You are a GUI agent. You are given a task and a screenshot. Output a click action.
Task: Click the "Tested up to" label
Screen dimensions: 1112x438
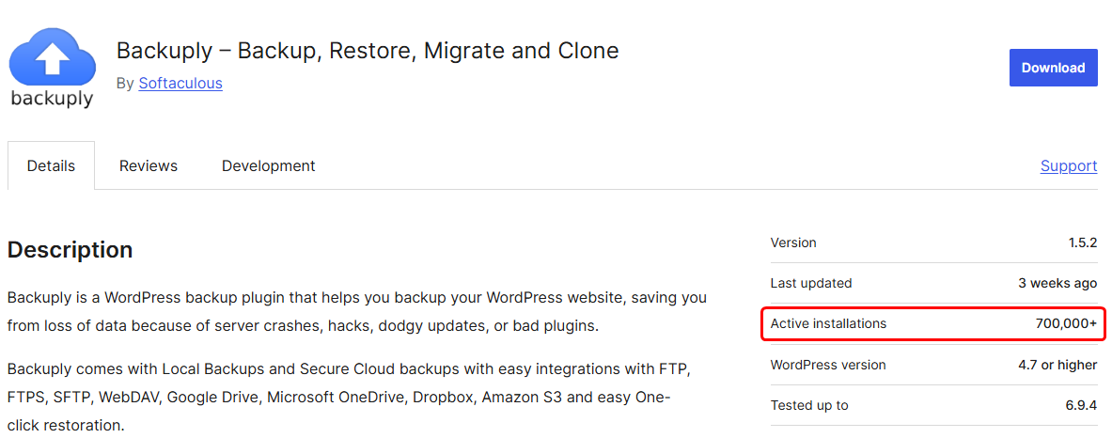(809, 405)
